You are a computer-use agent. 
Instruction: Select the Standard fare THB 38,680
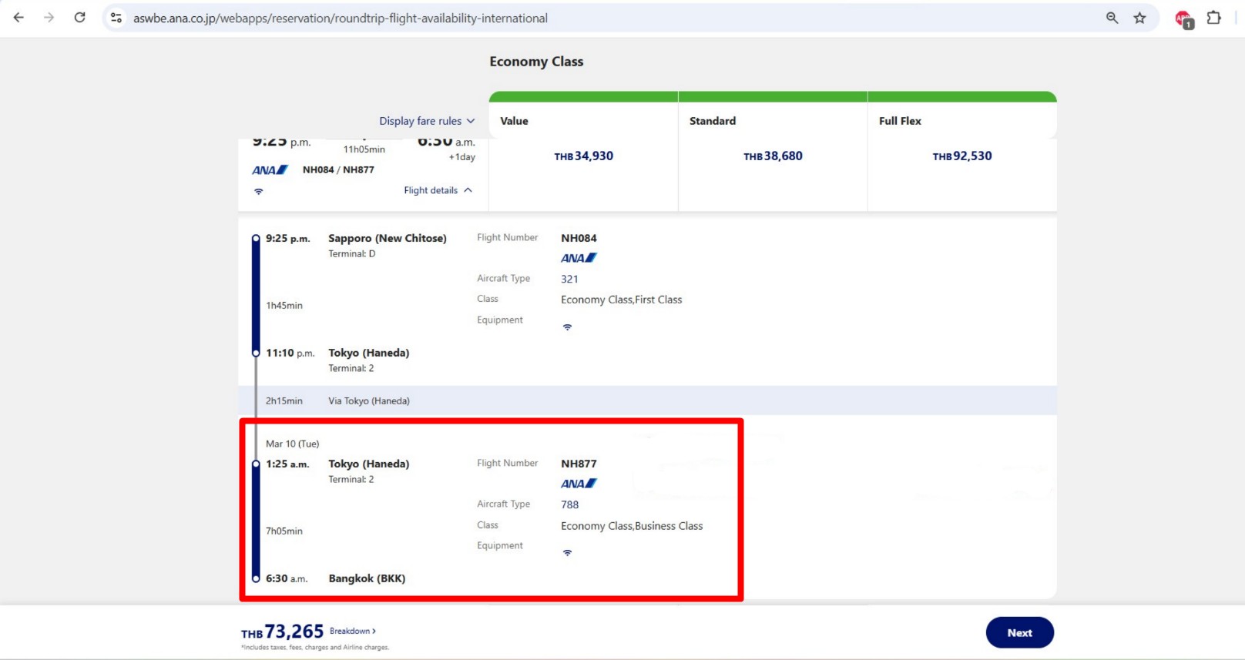pyautogui.click(x=773, y=156)
